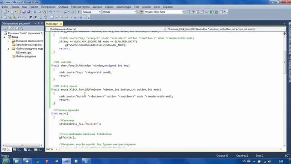Open the Win32 platform dropdown
Image resolution: width=291 pixels, height=164 pixels.
135,12
